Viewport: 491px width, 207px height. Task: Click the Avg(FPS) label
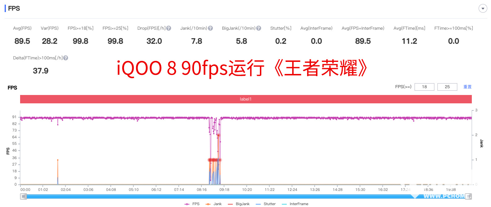point(22,28)
